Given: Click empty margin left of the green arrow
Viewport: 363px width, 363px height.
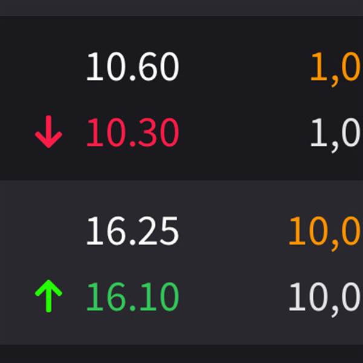Looking at the screenshot, I should click(15, 297).
